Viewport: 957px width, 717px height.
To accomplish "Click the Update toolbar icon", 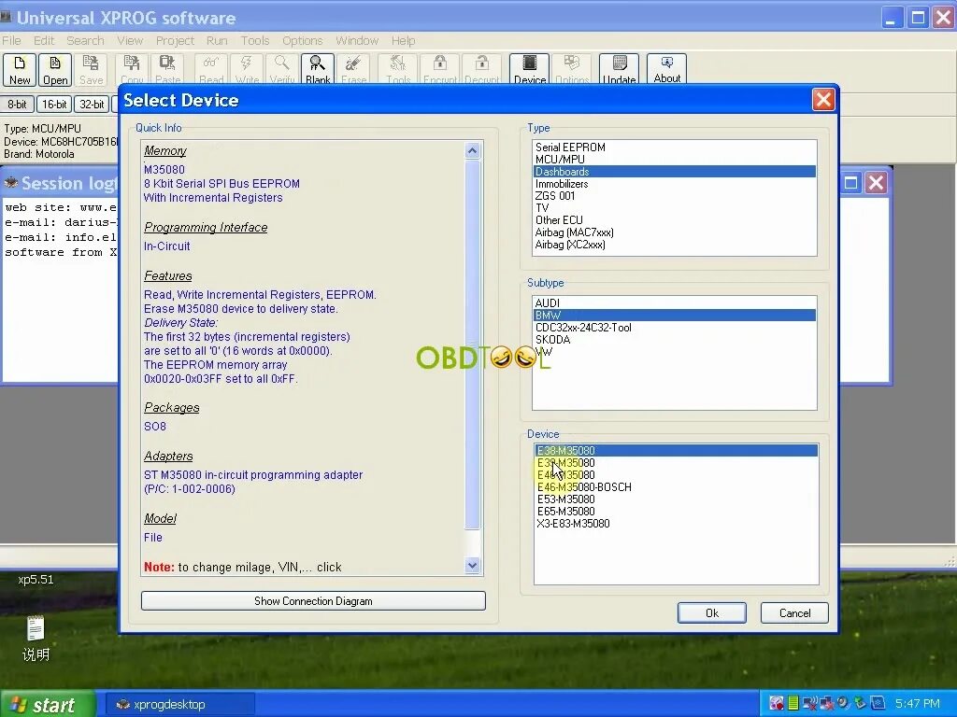I will [x=619, y=69].
